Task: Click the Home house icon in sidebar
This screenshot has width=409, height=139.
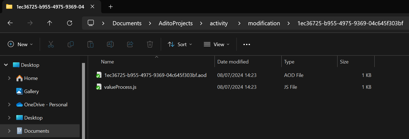Action: point(20,78)
